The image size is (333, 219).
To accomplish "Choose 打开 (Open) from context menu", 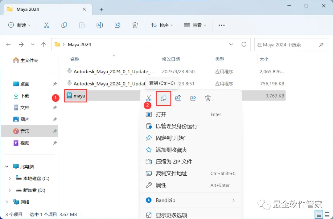I will (191, 114).
